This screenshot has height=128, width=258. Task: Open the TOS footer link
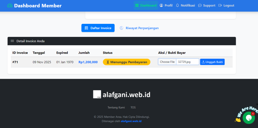click(133, 107)
